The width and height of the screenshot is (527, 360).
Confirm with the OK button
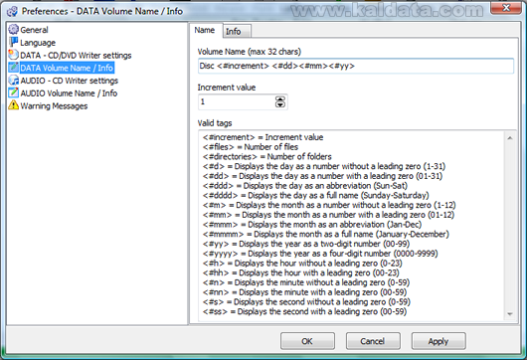[307, 341]
